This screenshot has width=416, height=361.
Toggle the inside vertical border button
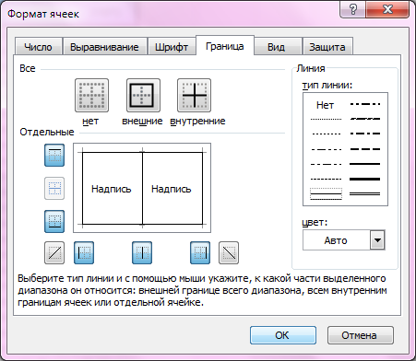tap(142, 253)
